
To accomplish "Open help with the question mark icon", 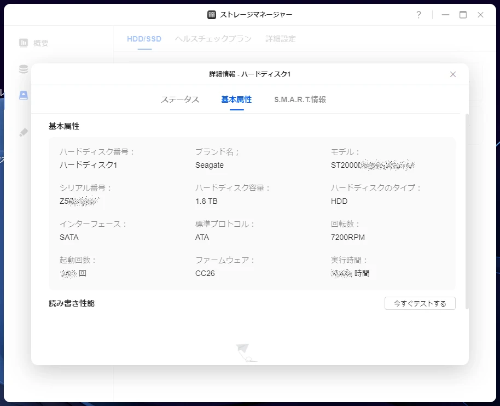I will click(418, 15).
